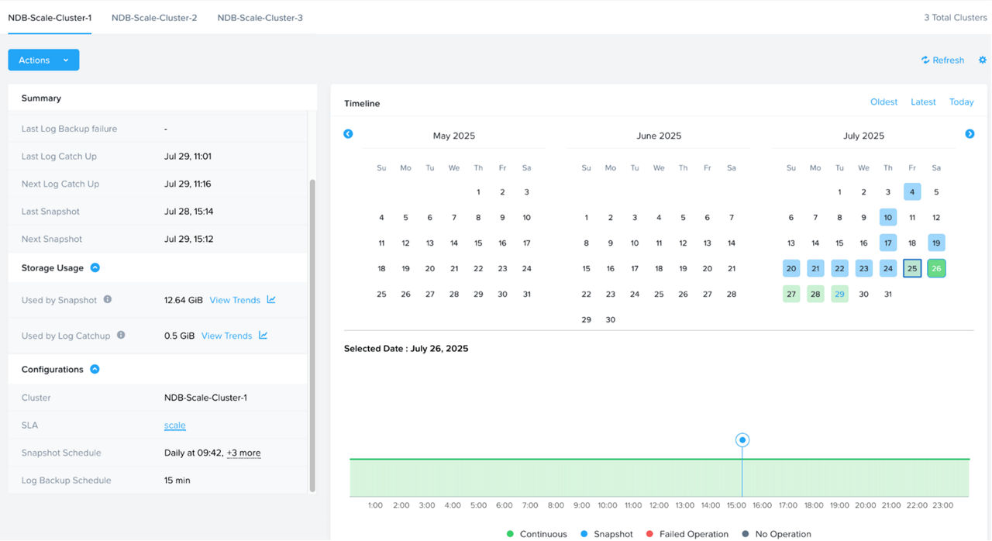This screenshot has width=992, height=541.
Task: Switch to the NDB-Scale-Cluster-3 tab
Action: click(x=260, y=16)
